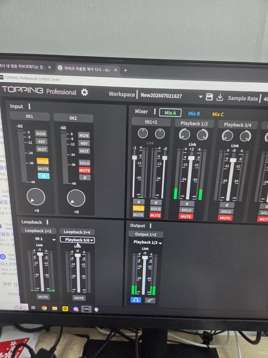Disable SOLO on mixer IN1+2 left channel
Viewport: 268px width, 358px height.
point(139,208)
